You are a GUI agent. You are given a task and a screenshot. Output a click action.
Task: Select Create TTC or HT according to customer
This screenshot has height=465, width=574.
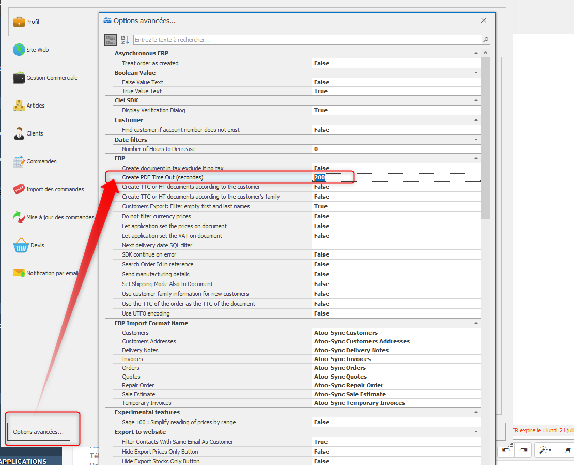click(x=297, y=187)
